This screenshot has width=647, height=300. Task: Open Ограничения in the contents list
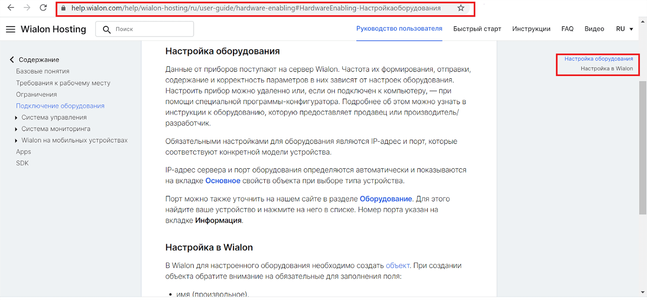(x=36, y=94)
